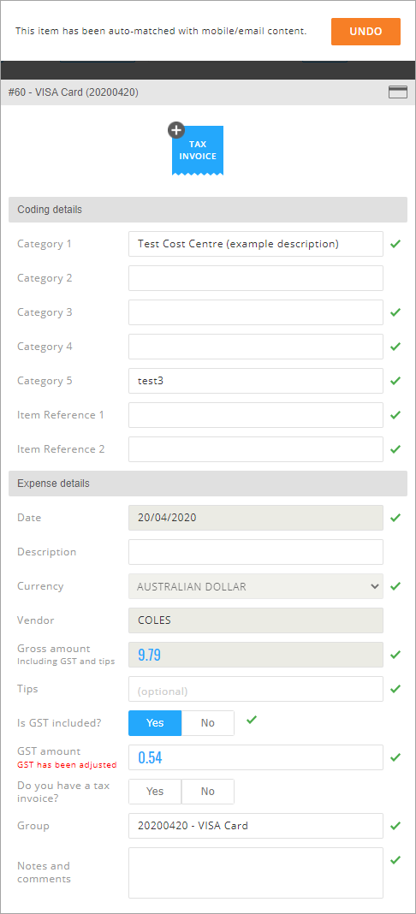This screenshot has width=416, height=914.
Task: Undo the auto-match with UNDO button
Action: [365, 32]
